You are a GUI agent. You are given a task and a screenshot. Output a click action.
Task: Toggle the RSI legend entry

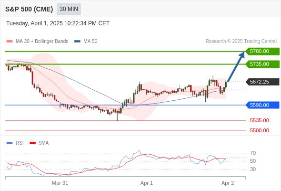(x=15, y=143)
